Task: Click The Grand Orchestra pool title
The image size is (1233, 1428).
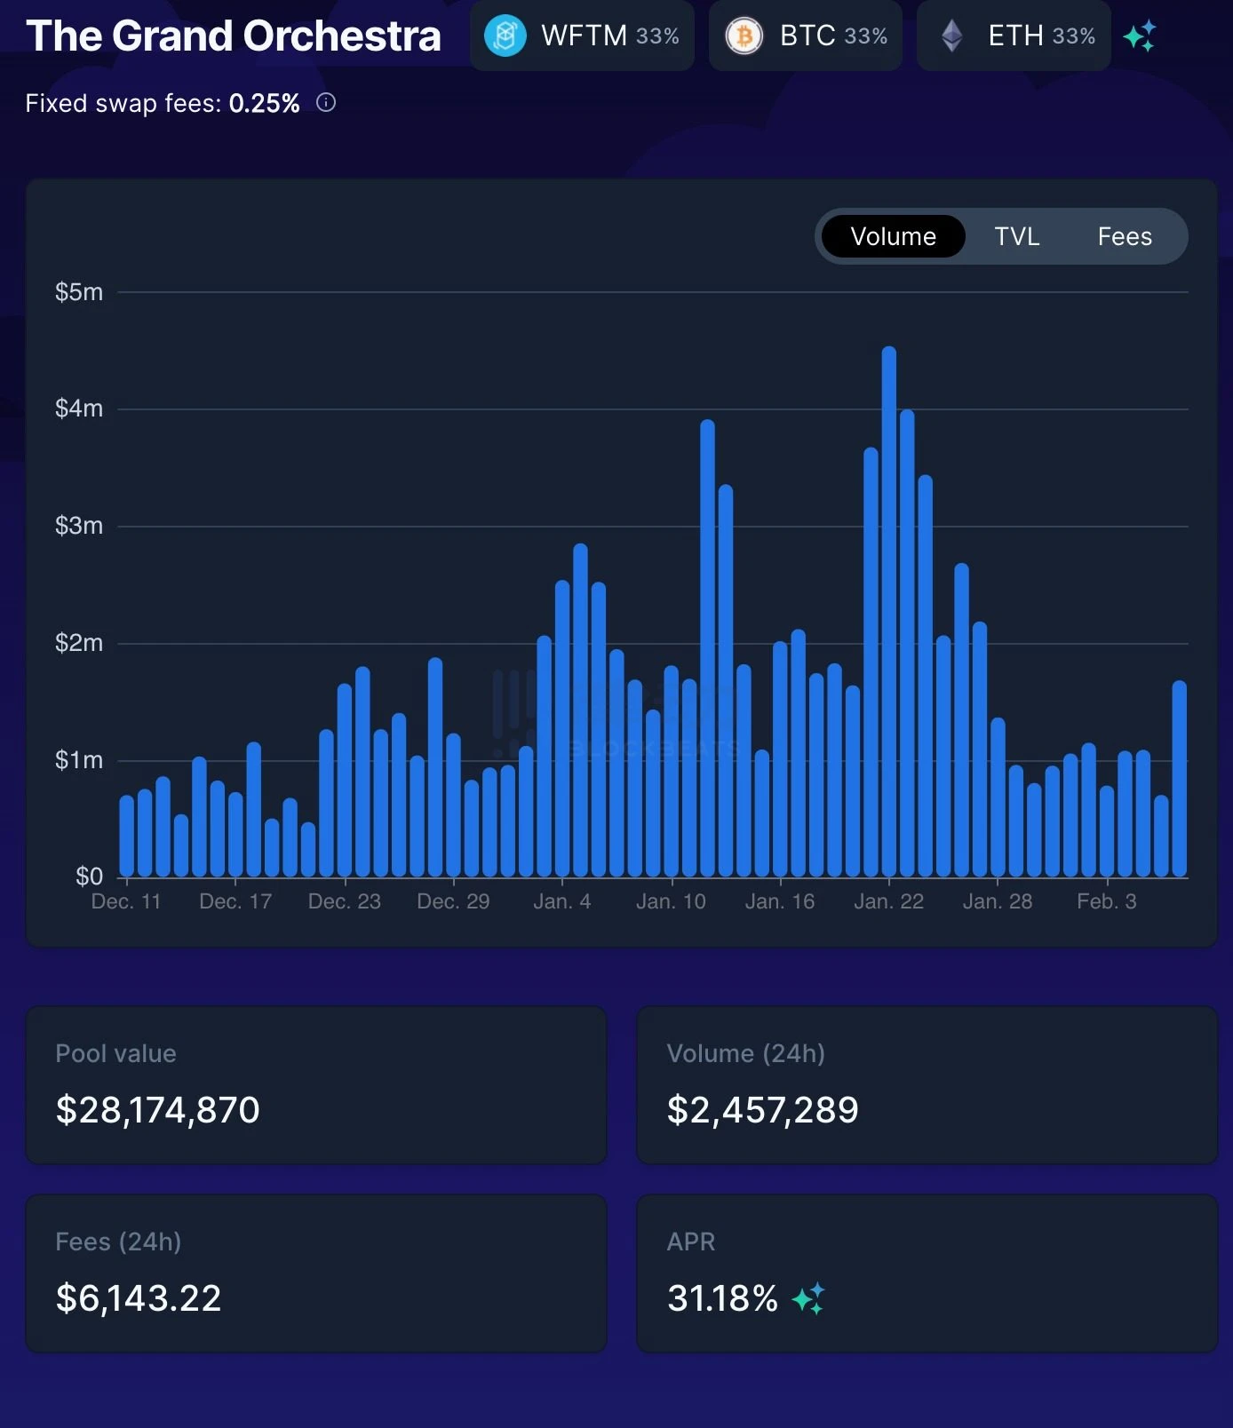Action: [234, 36]
